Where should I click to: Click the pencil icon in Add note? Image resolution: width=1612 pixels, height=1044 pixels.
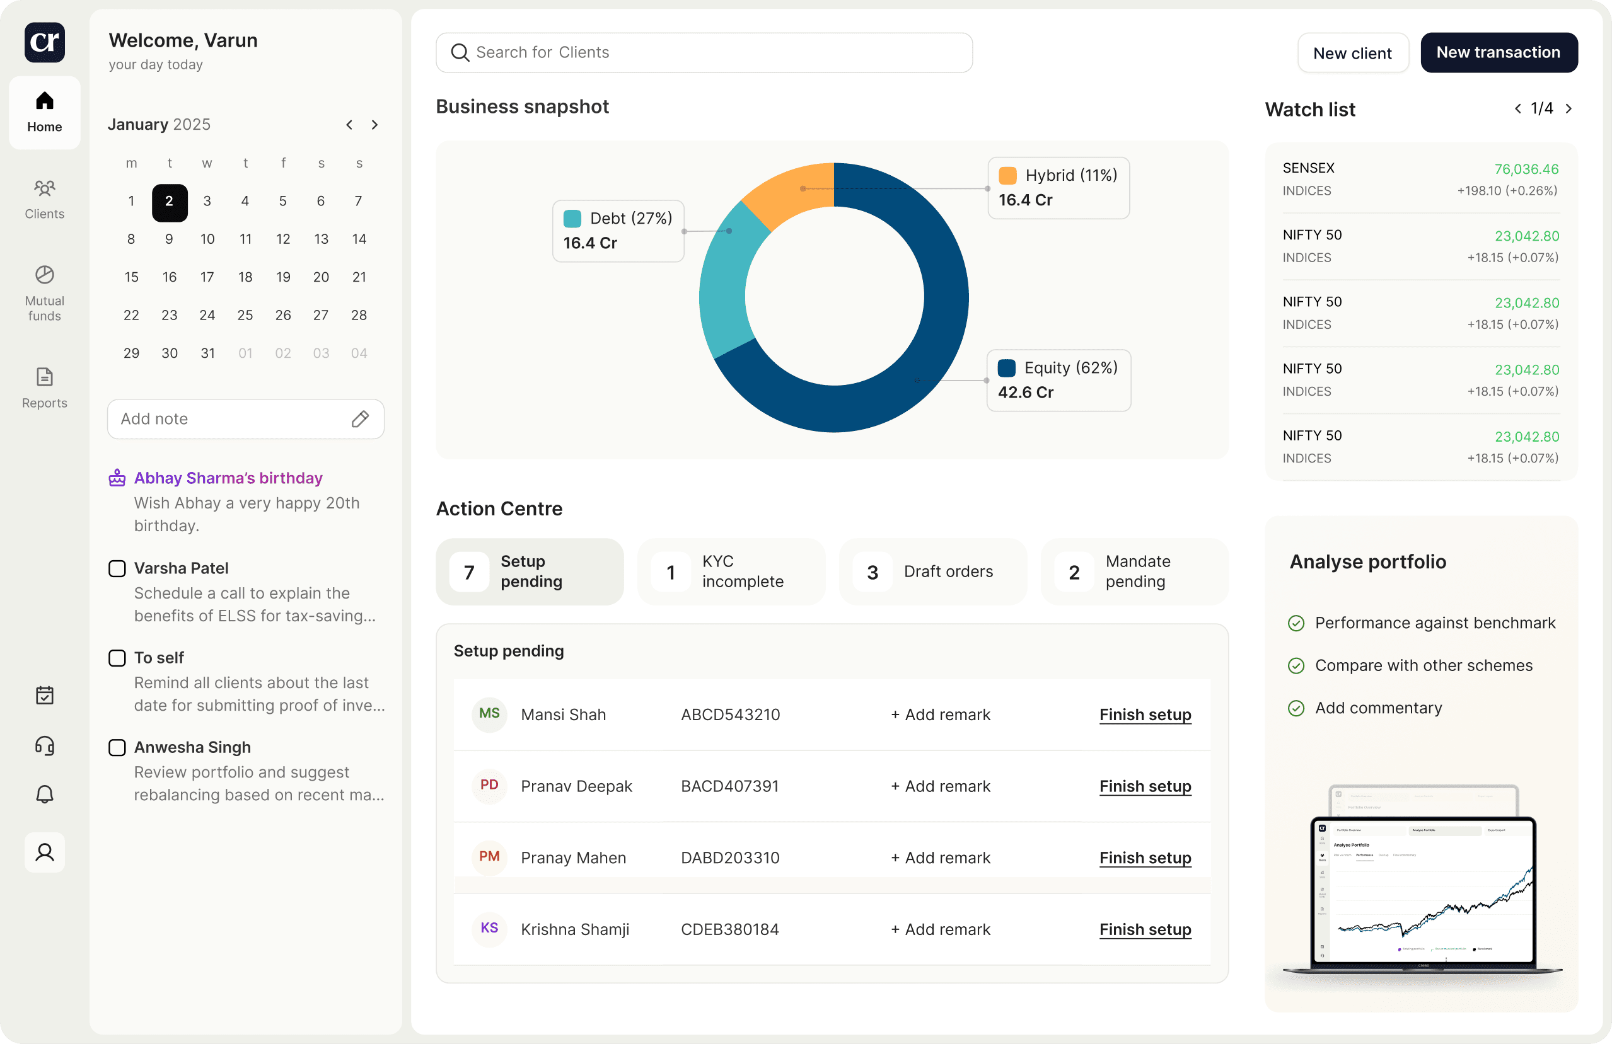(x=359, y=419)
